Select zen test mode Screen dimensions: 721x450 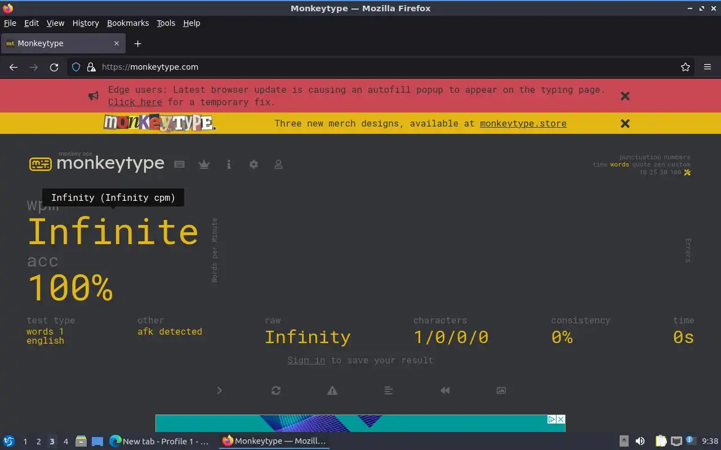(x=659, y=165)
